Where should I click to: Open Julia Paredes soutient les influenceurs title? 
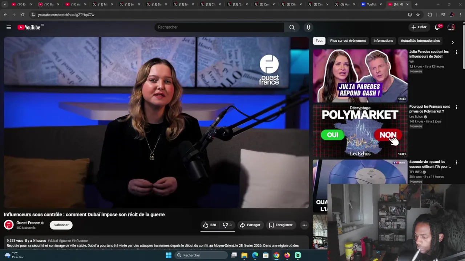429,54
